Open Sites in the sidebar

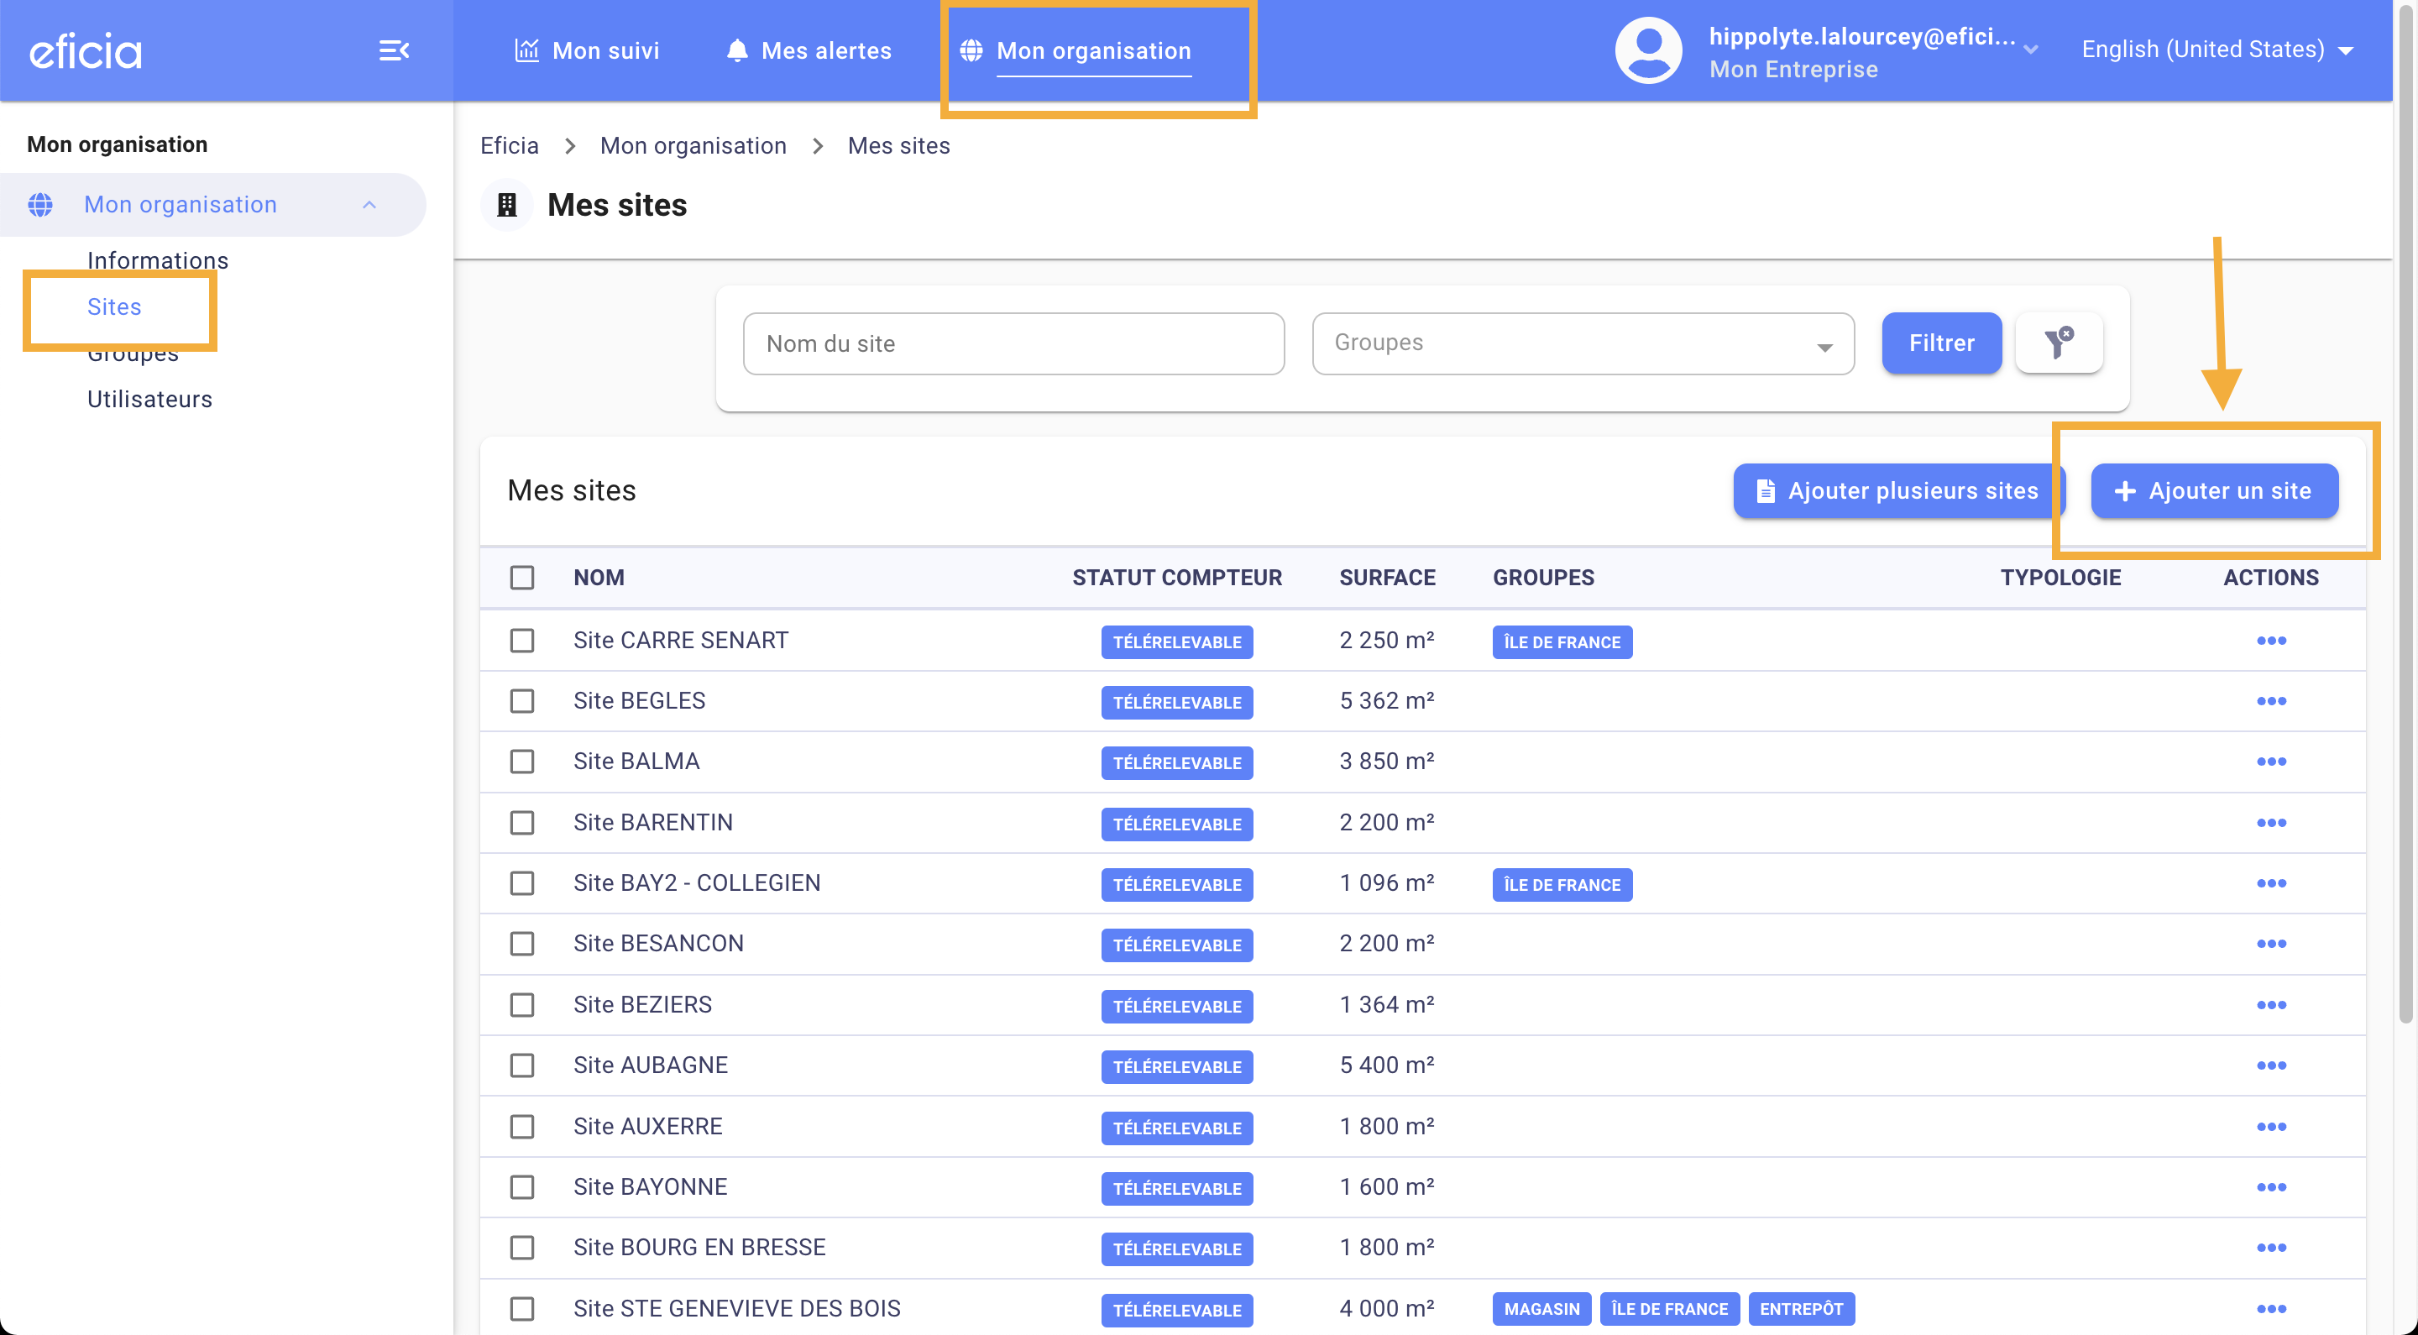click(114, 307)
